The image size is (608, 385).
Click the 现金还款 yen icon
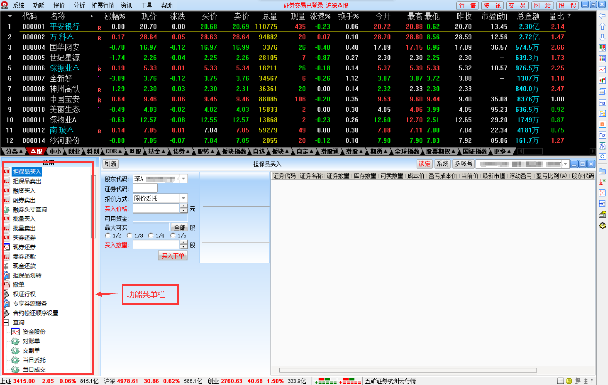6,266
